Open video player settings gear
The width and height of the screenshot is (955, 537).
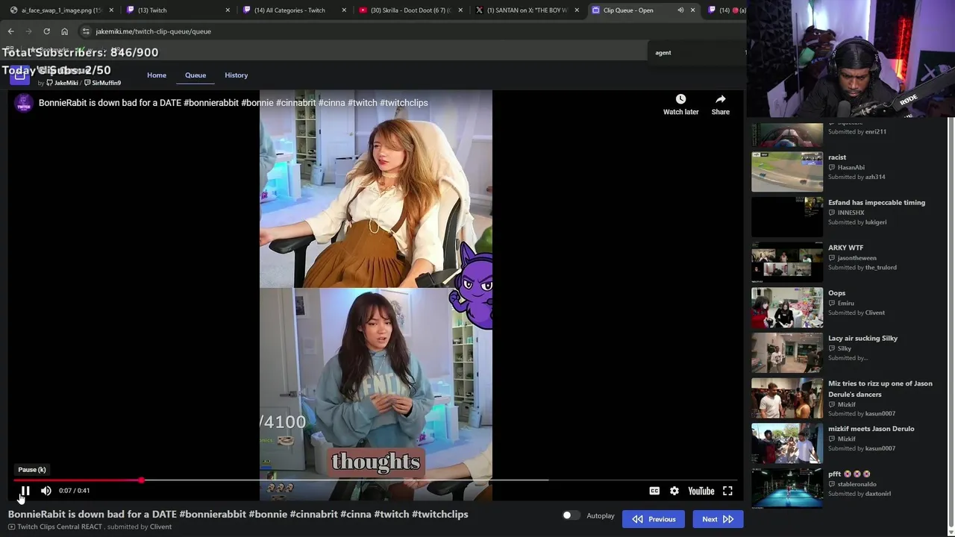click(674, 491)
